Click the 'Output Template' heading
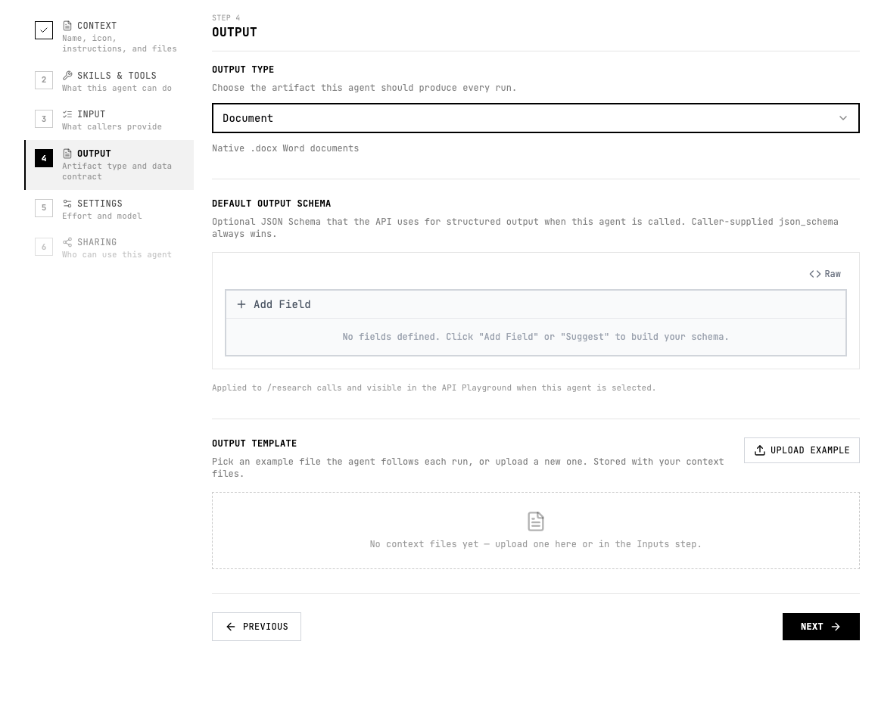This screenshot has width=878, height=719. click(x=254, y=443)
